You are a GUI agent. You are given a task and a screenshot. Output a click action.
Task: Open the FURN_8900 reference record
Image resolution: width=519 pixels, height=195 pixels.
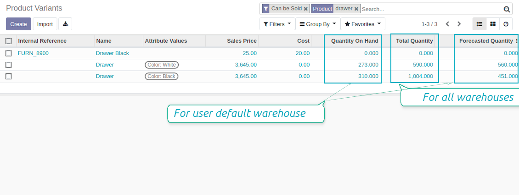pyautogui.click(x=33, y=53)
